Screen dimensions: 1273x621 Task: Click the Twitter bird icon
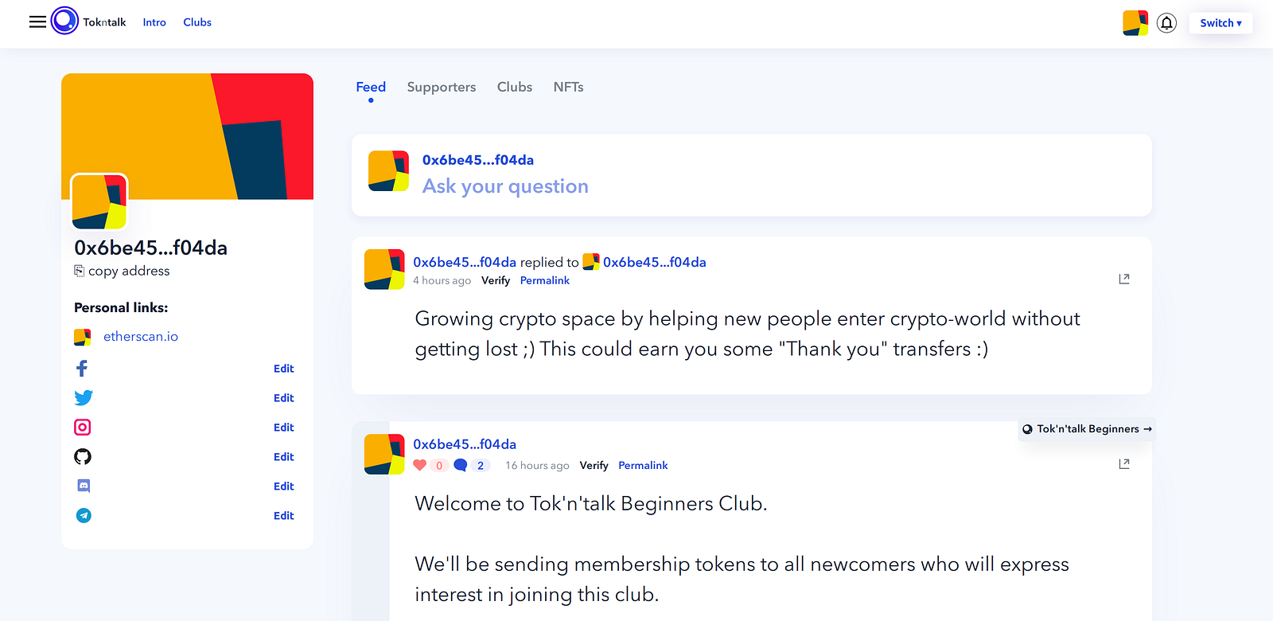point(83,398)
